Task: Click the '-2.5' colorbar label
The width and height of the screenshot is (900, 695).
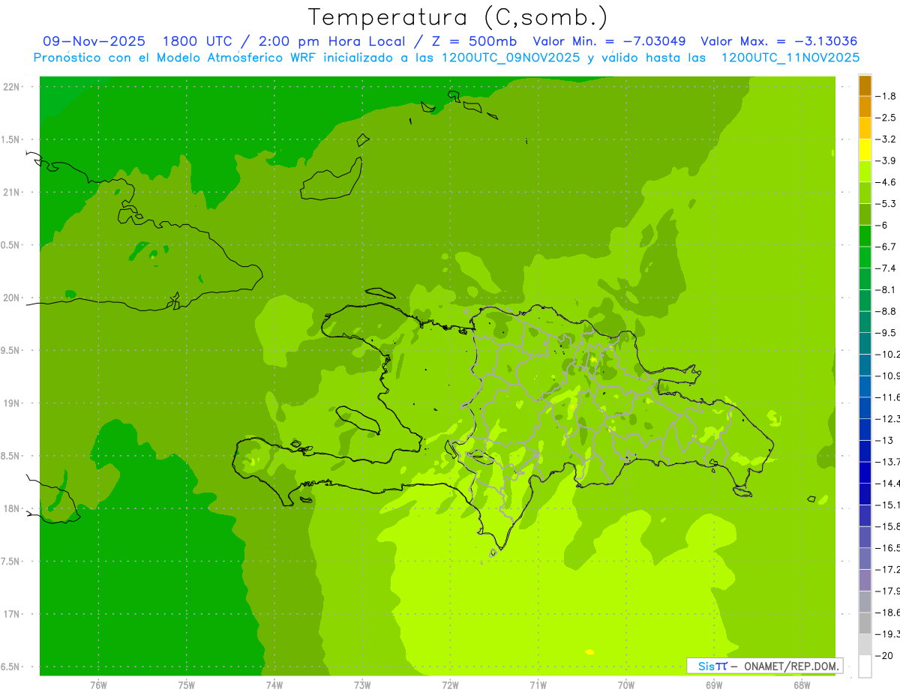Action: point(886,118)
